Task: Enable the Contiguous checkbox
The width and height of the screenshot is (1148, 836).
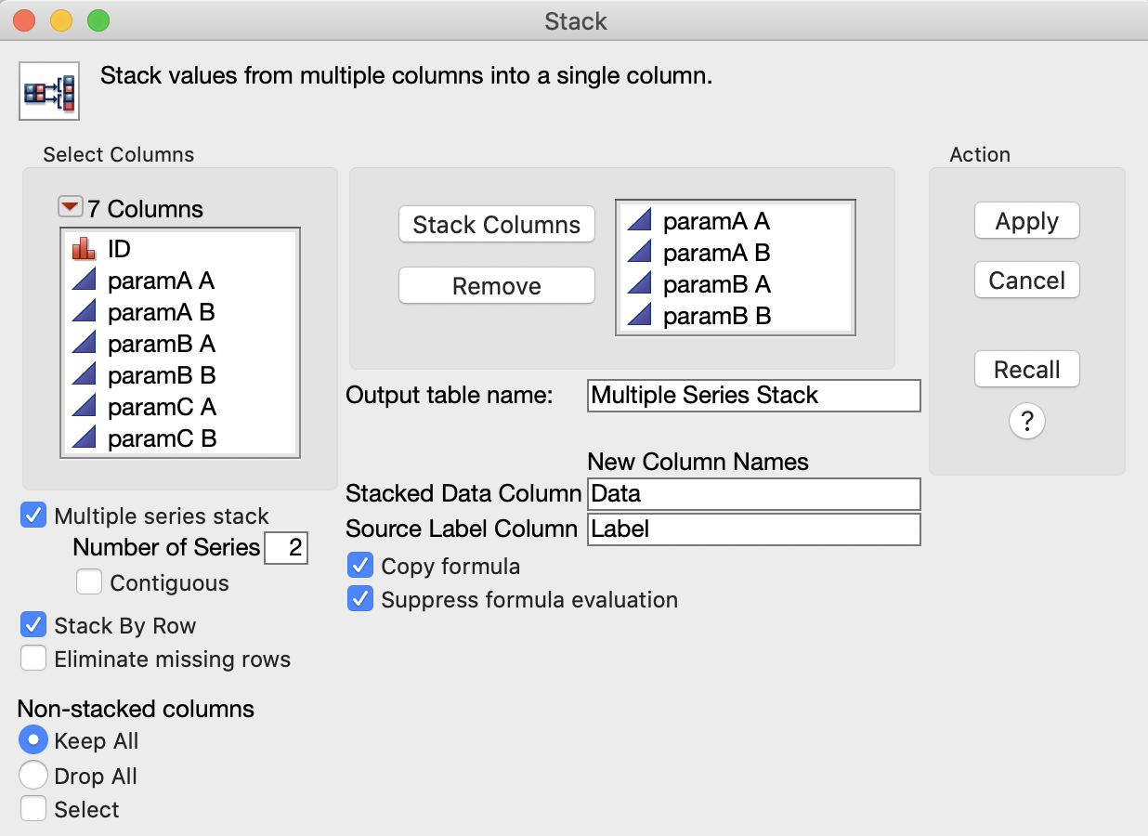Action: [89, 582]
